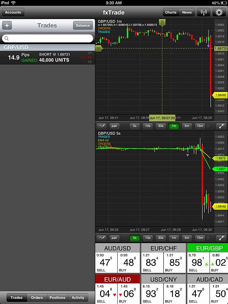Image resolution: width=228 pixels, height=304 pixels.
Task: Sell AUD/USD at 0.93475
Action: pyautogui.click(x=106, y=263)
